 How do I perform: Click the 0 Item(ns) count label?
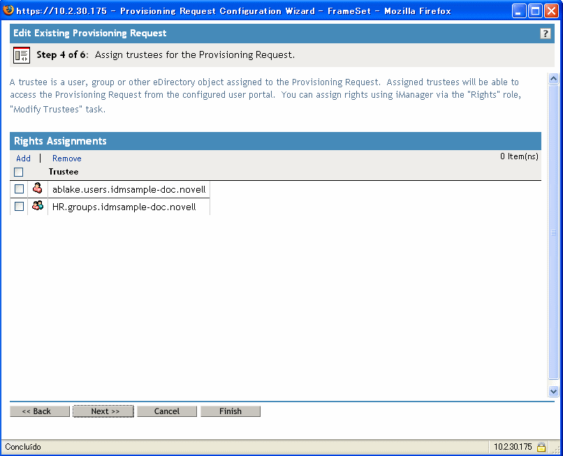point(519,156)
